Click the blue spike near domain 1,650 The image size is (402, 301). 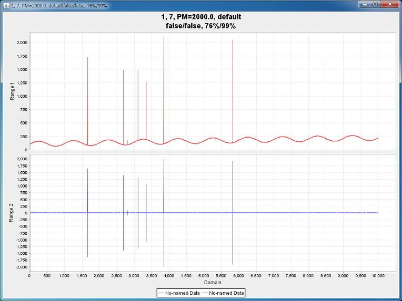pyautogui.click(x=88, y=213)
